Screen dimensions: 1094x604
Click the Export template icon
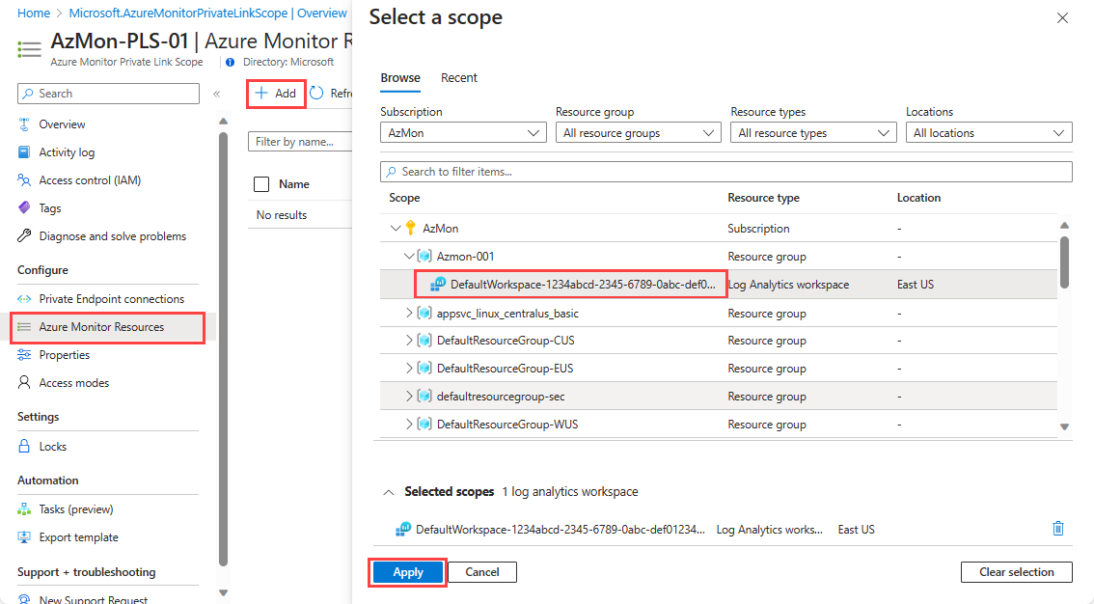24,537
